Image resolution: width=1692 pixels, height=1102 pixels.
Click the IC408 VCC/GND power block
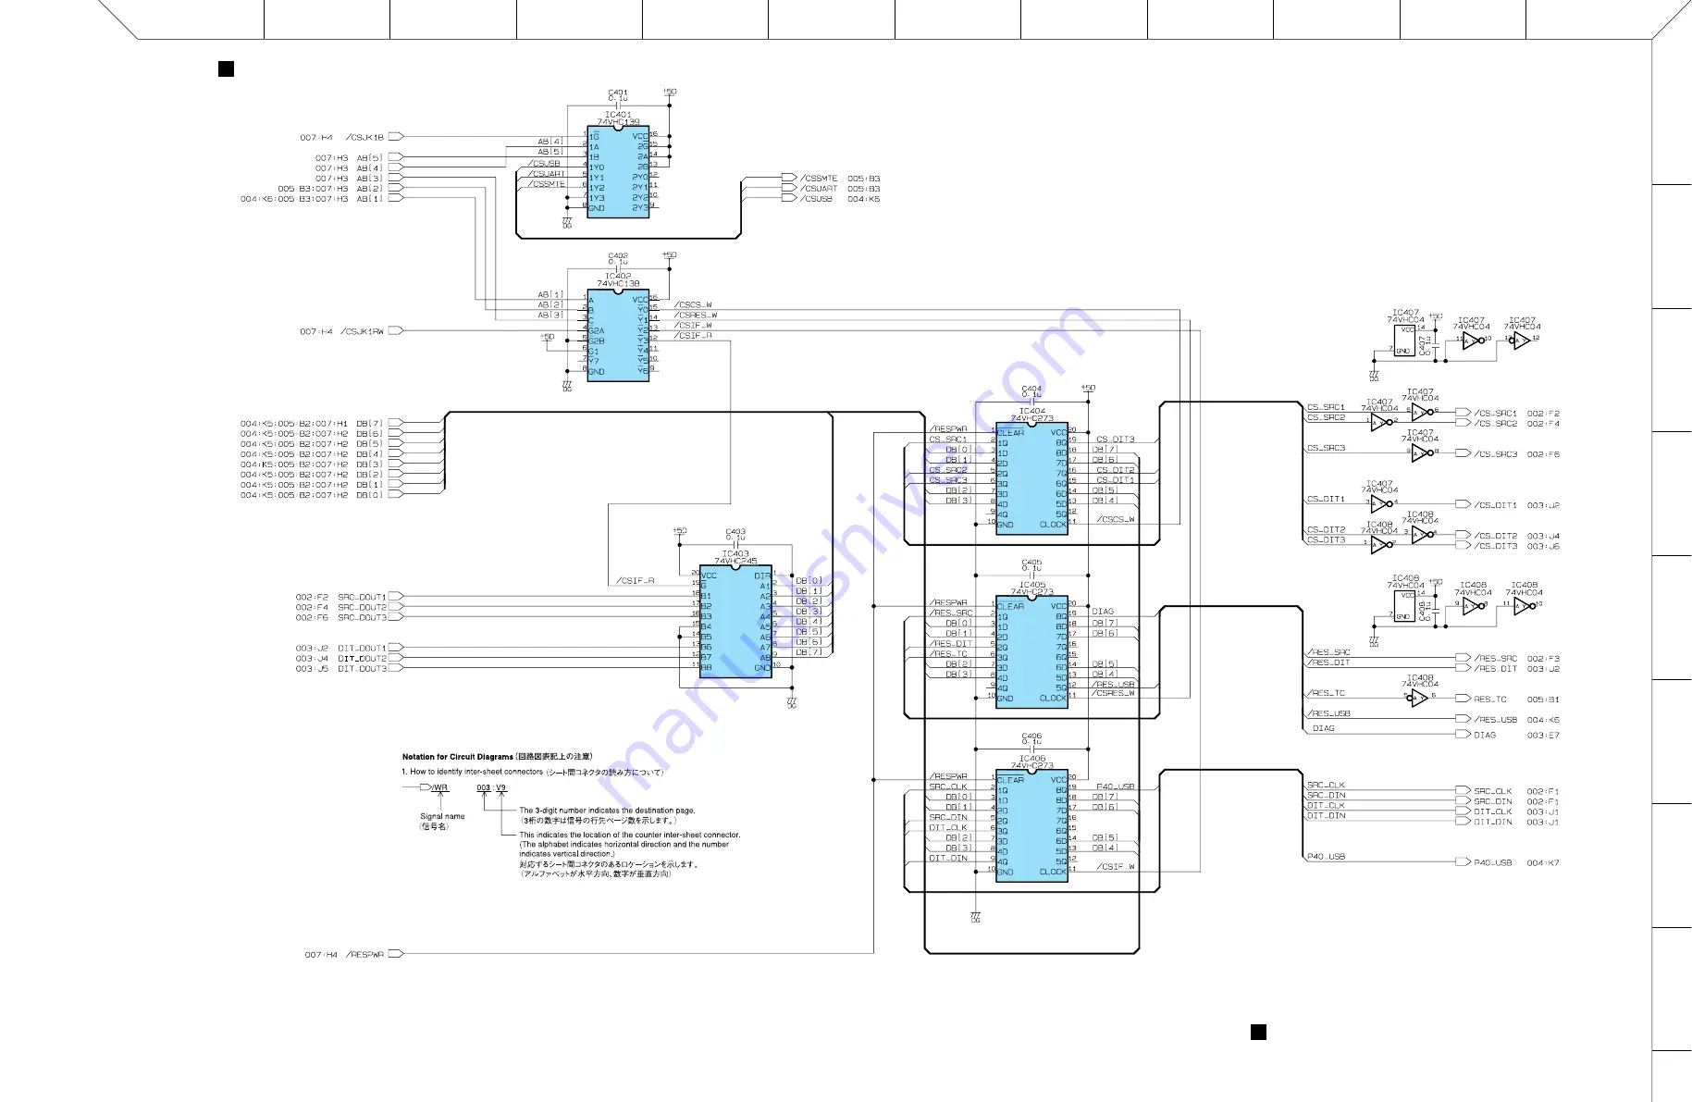coord(1404,606)
